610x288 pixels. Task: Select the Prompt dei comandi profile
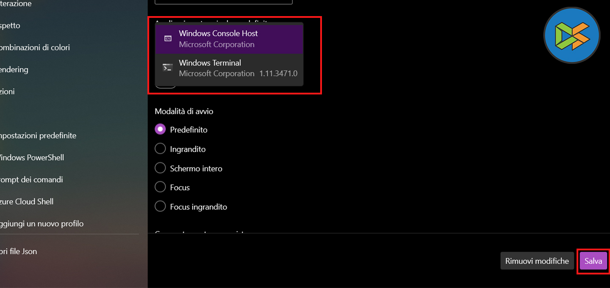[31, 180]
